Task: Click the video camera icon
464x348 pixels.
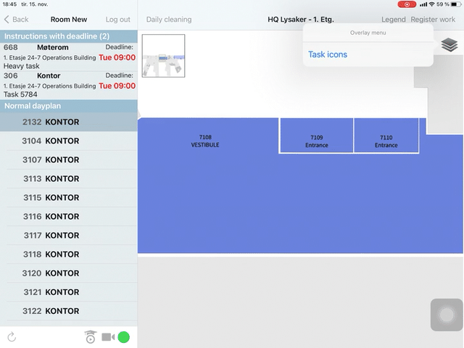Action: coord(108,336)
